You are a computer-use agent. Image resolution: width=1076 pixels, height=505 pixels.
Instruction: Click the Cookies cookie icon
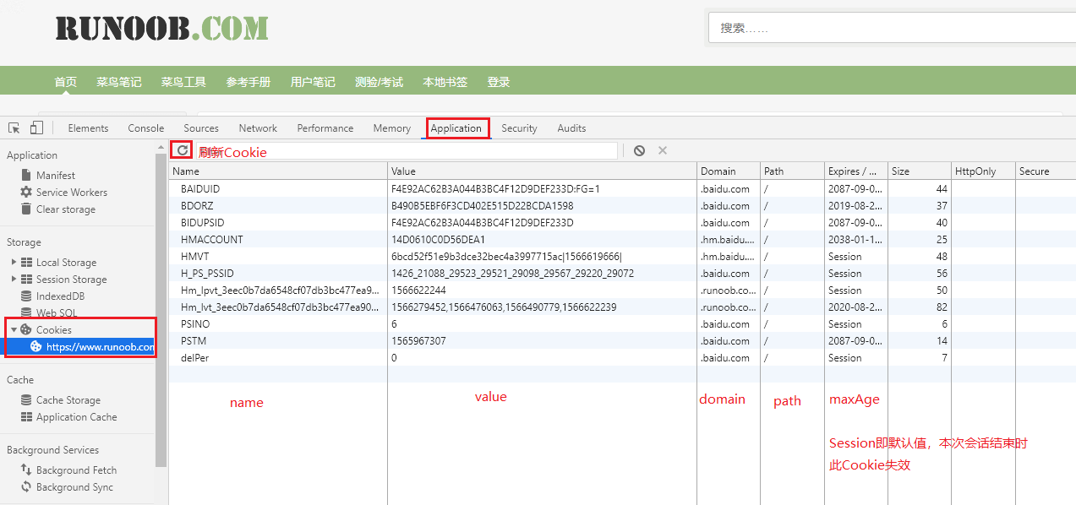26,329
